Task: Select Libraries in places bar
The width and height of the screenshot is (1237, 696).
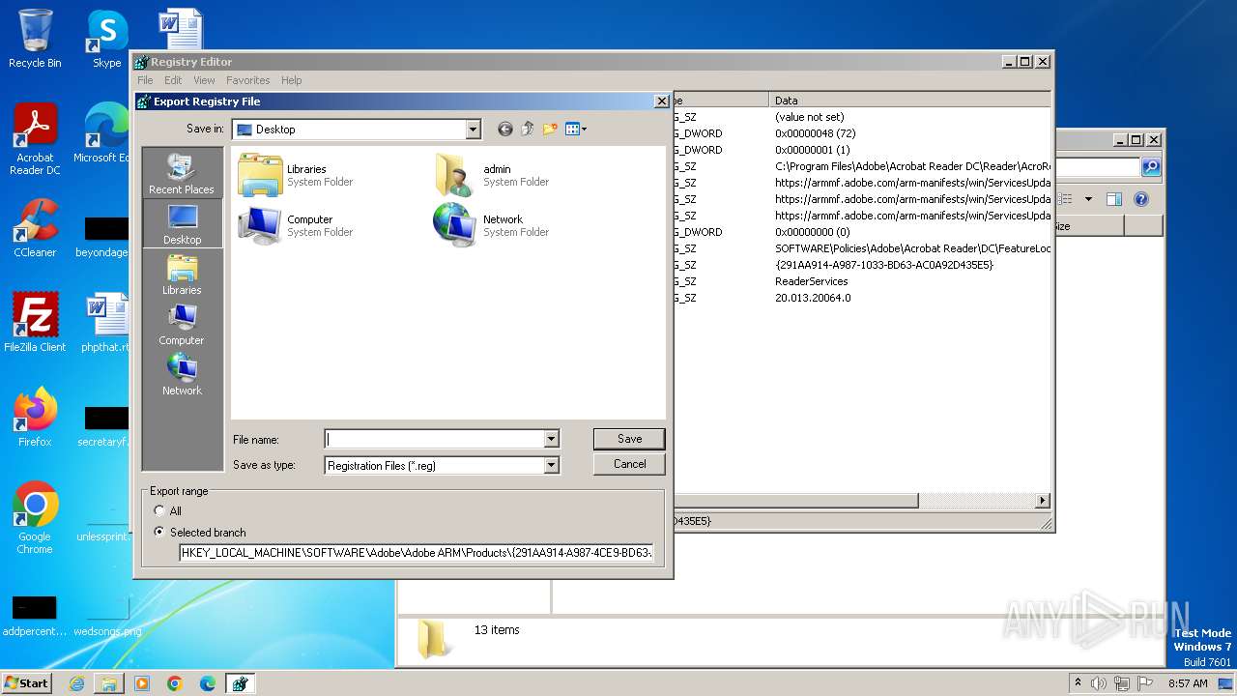Action: [182, 275]
